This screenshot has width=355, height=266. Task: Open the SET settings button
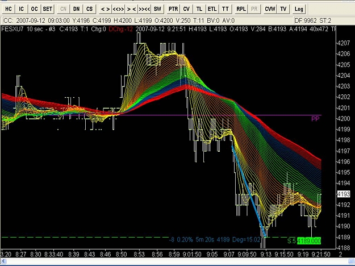(x=48, y=9)
